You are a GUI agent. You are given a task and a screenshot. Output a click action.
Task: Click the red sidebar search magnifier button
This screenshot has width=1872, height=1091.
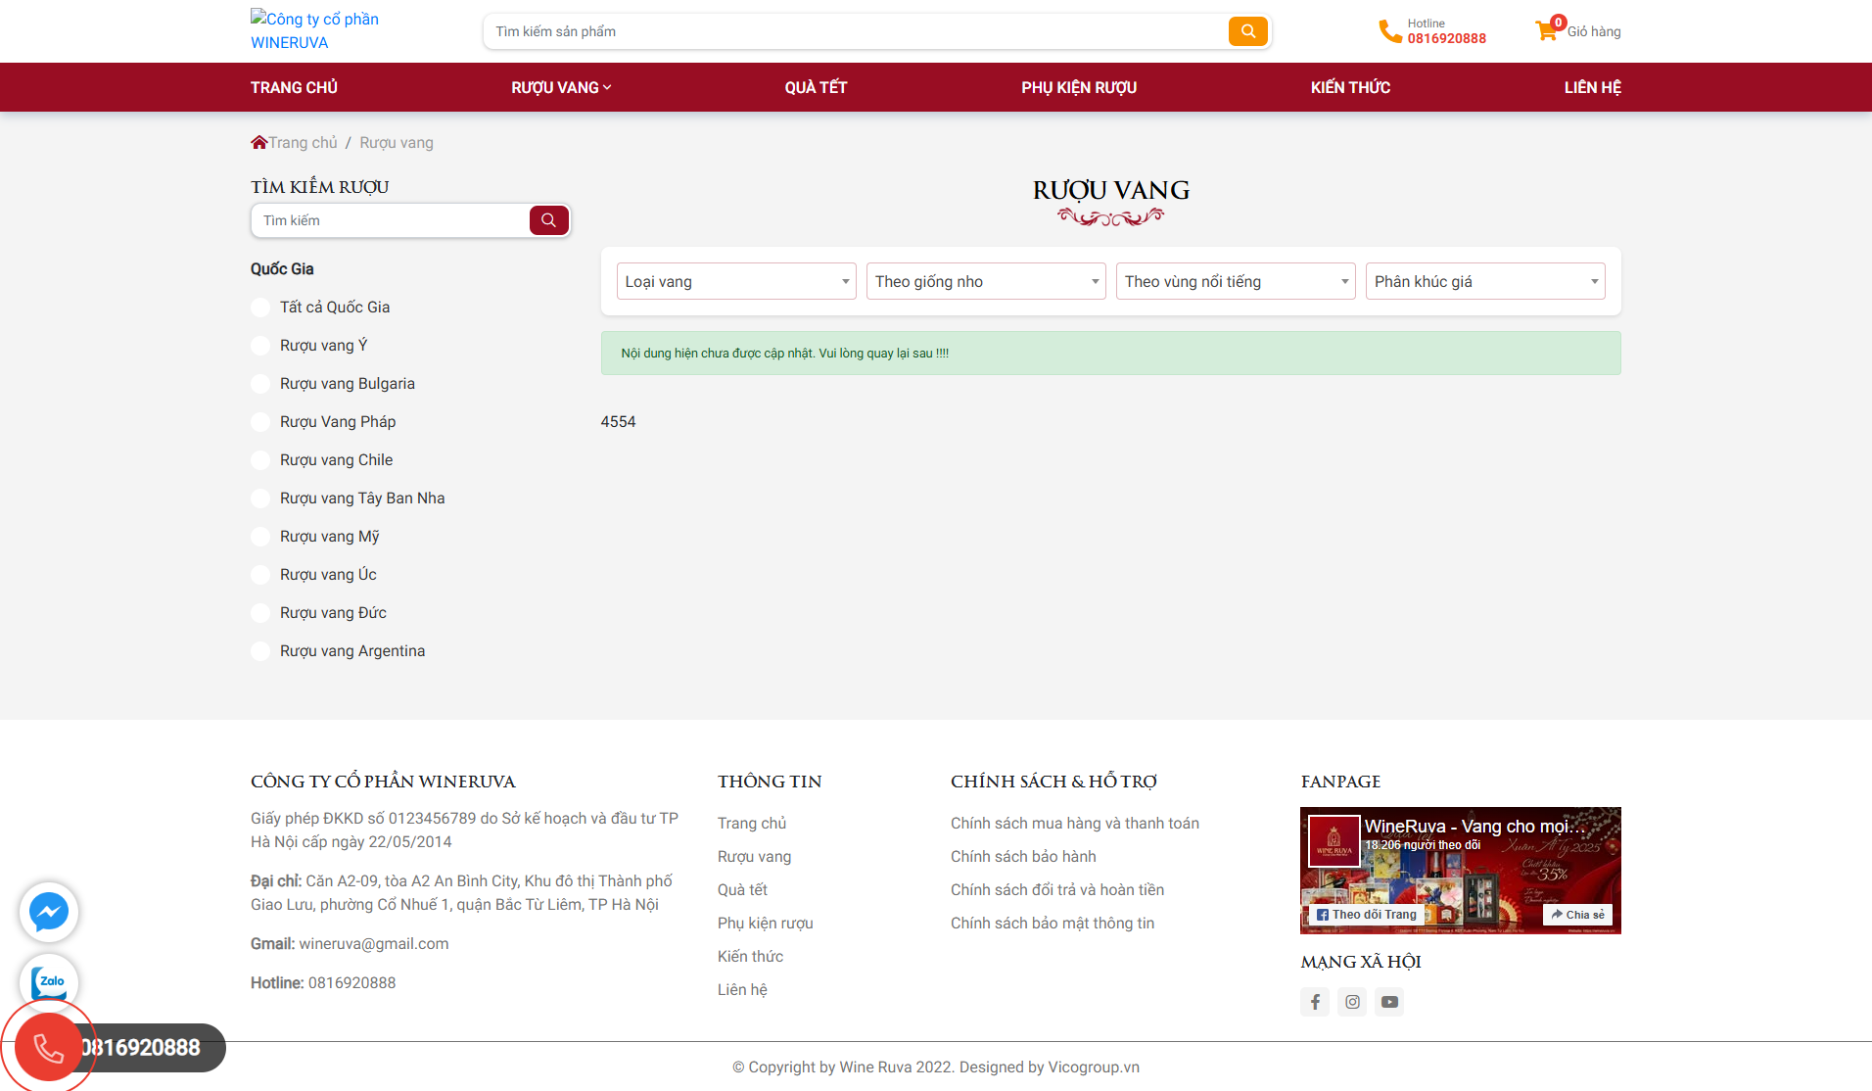(x=548, y=220)
